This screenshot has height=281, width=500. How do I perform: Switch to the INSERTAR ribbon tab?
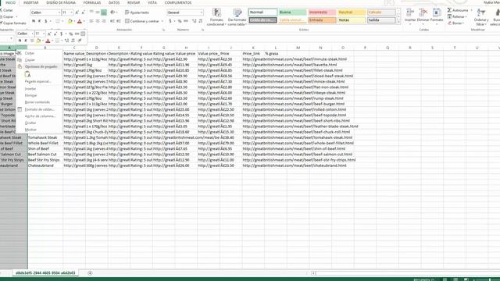pos(31,2)
